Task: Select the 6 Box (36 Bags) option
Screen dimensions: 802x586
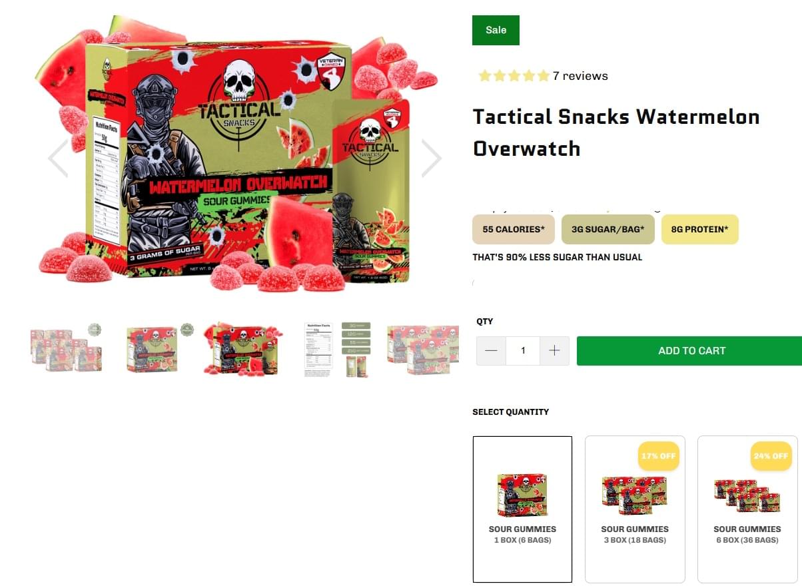Action: 747,509
